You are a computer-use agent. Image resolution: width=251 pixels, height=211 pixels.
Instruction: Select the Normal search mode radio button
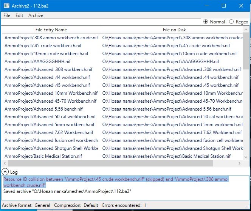(x=206, y=22)
